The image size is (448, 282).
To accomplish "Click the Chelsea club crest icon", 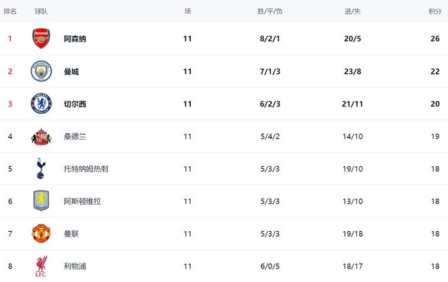I will click(x=41, y=104).
